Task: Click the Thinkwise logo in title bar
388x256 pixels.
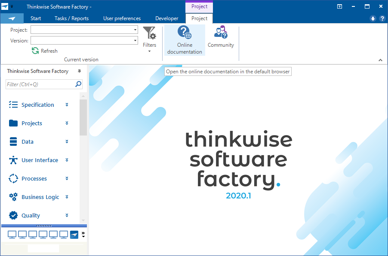Action: point(5,7)
